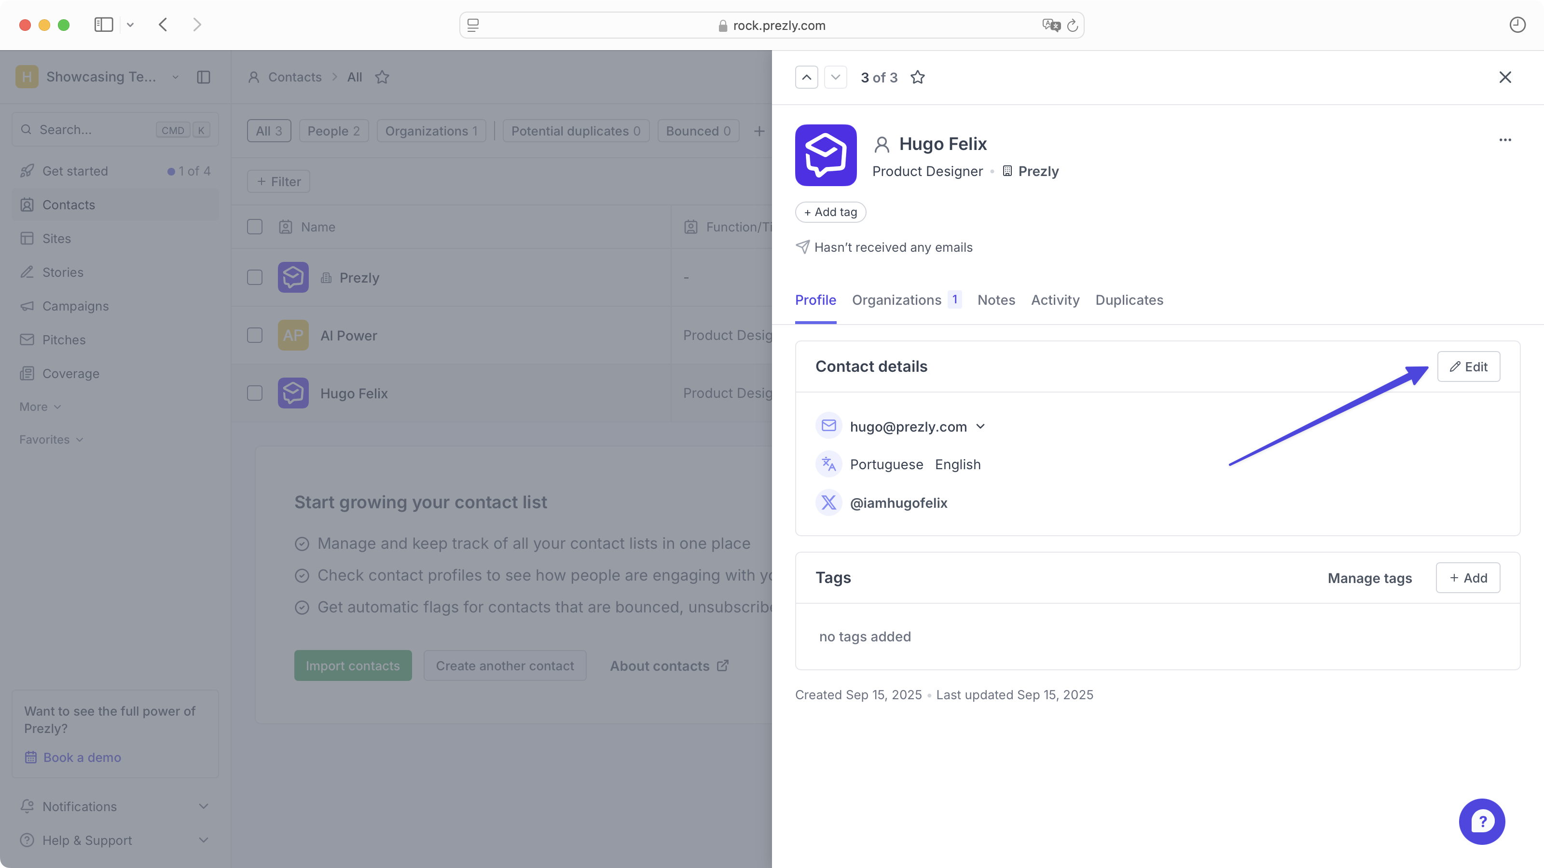
Task: Open the Activity tab
Action: (1055, 300)
